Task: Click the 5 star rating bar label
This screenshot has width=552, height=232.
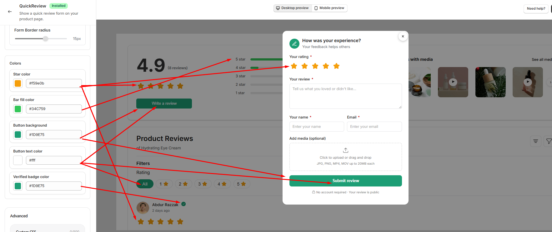Action: click(240, 59)
